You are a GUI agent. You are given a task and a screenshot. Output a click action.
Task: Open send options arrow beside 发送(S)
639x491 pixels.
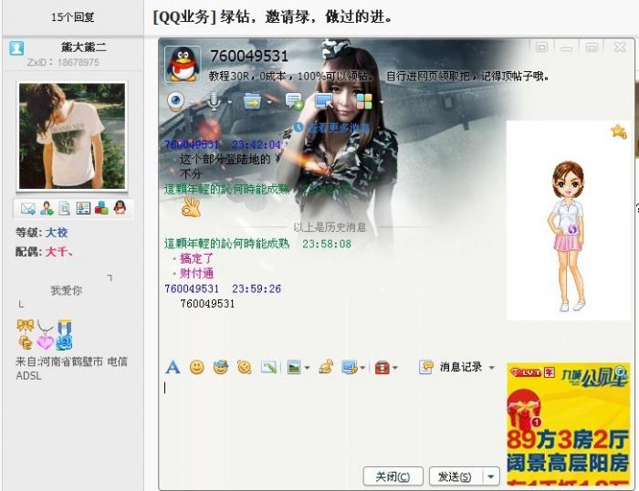491,476
